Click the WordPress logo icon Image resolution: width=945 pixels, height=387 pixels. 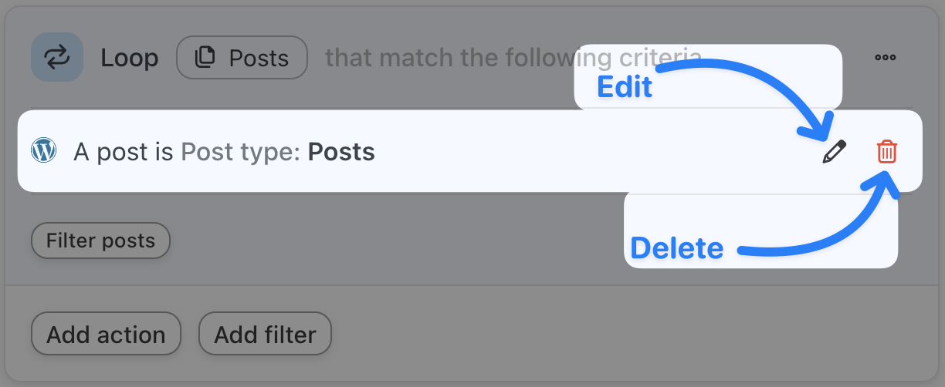tap(44, 150)
